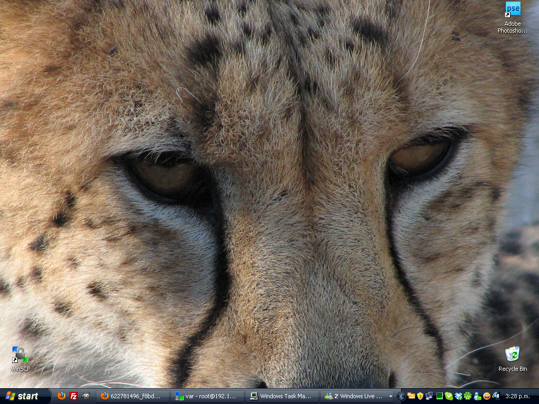Click the Start button
The image size is (539, 404).
(x=22, y=396)
